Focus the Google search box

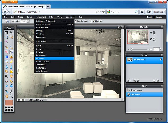point(123,12)
